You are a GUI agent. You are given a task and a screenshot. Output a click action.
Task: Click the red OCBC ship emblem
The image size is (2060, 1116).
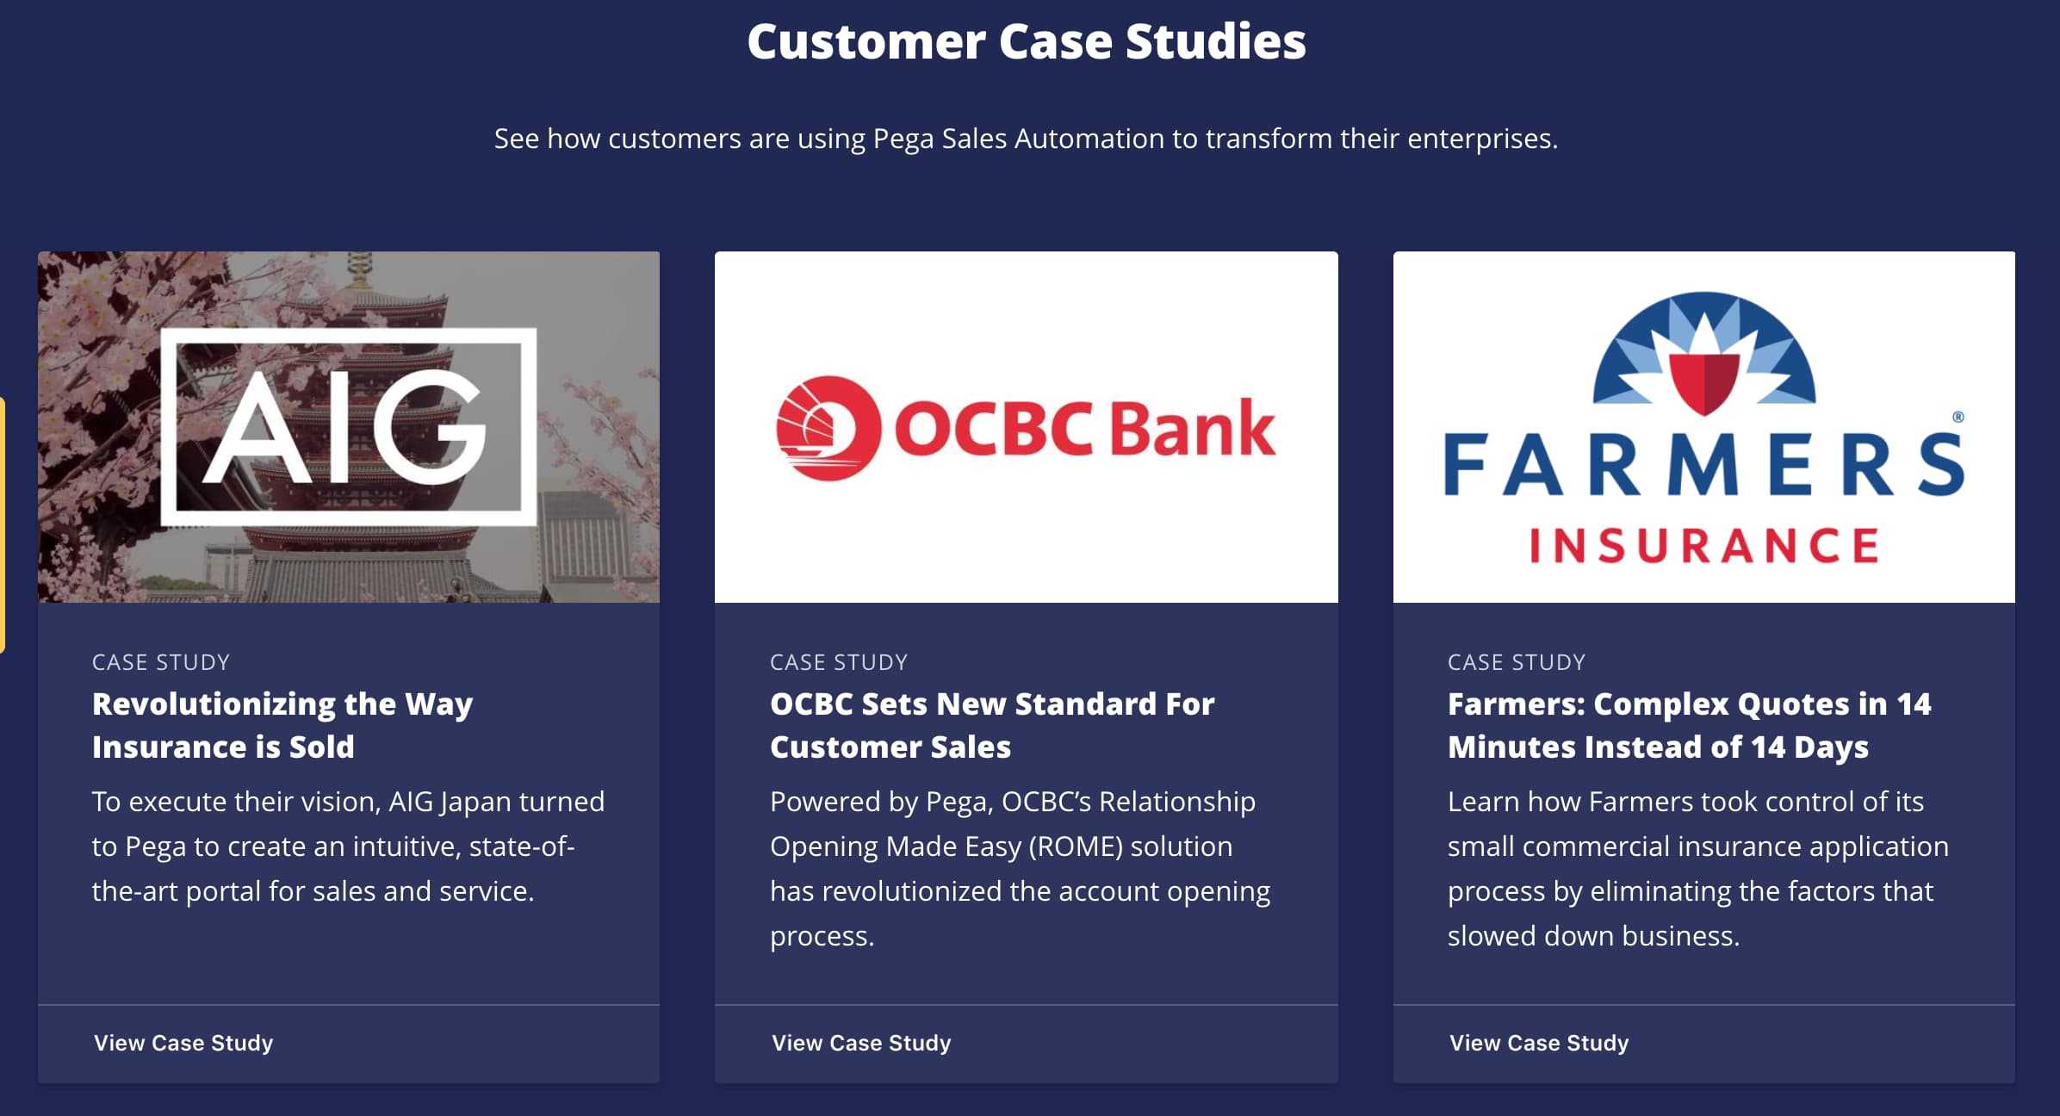click(828, 428)
